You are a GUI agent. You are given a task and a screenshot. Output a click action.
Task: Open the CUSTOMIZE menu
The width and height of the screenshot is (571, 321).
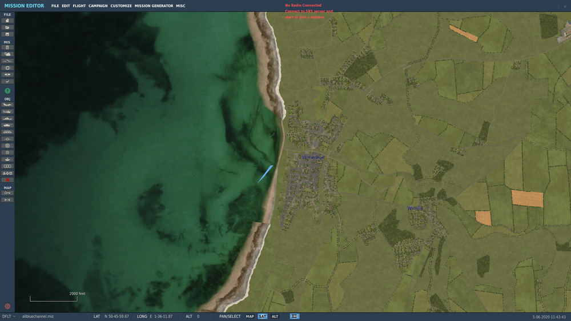tap(121, 6)
